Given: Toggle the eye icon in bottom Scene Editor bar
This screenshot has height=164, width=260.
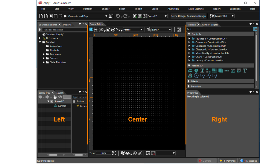Looking at the screenshot, I should (x=127, y=154).
